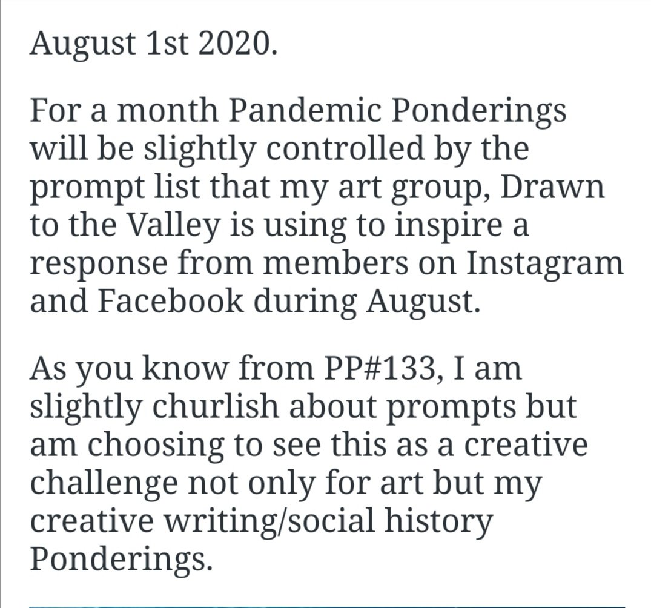Click the word Facebook
651x608 pixels.
171,301
